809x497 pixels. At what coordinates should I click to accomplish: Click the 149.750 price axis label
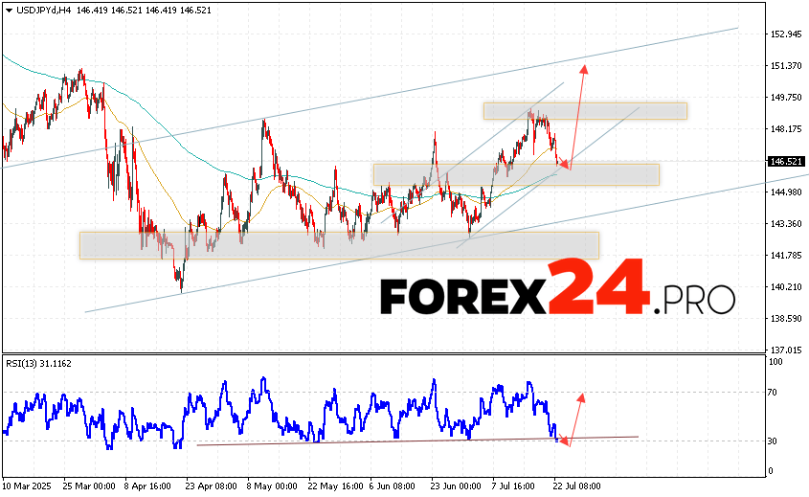coord(785,98)
